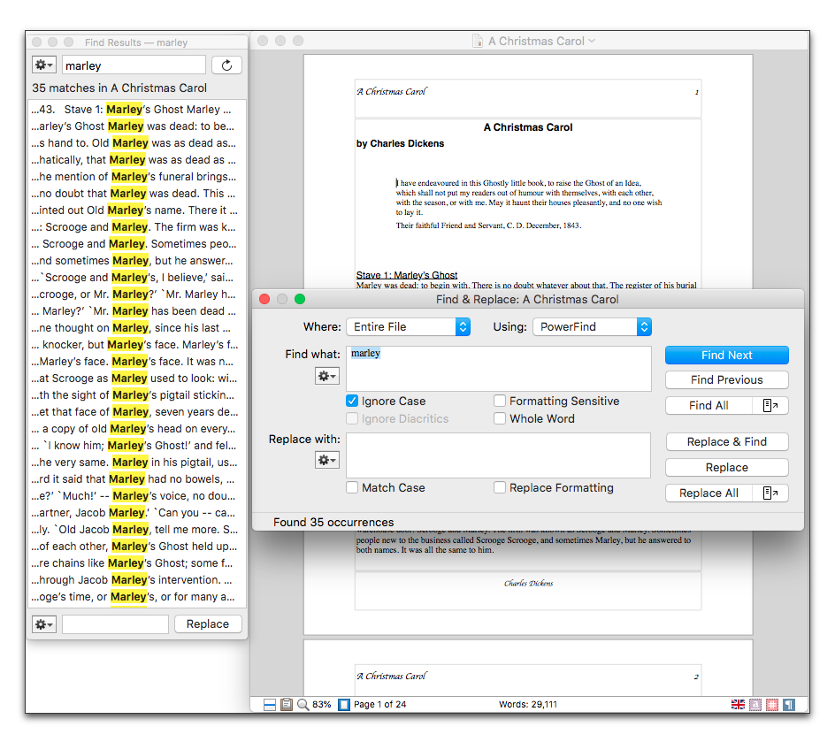Viewport: 835px width, 742px height.
Task: Close the Find & Replace dialog
Action: pyautogui.click(x=264, y=299)
